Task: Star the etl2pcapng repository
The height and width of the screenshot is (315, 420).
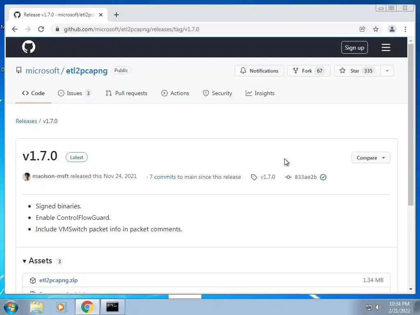Action: click(357, 71)
